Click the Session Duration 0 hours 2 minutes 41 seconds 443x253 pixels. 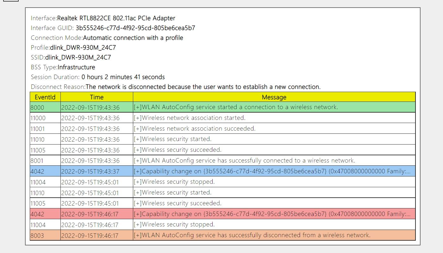[123, 77]
